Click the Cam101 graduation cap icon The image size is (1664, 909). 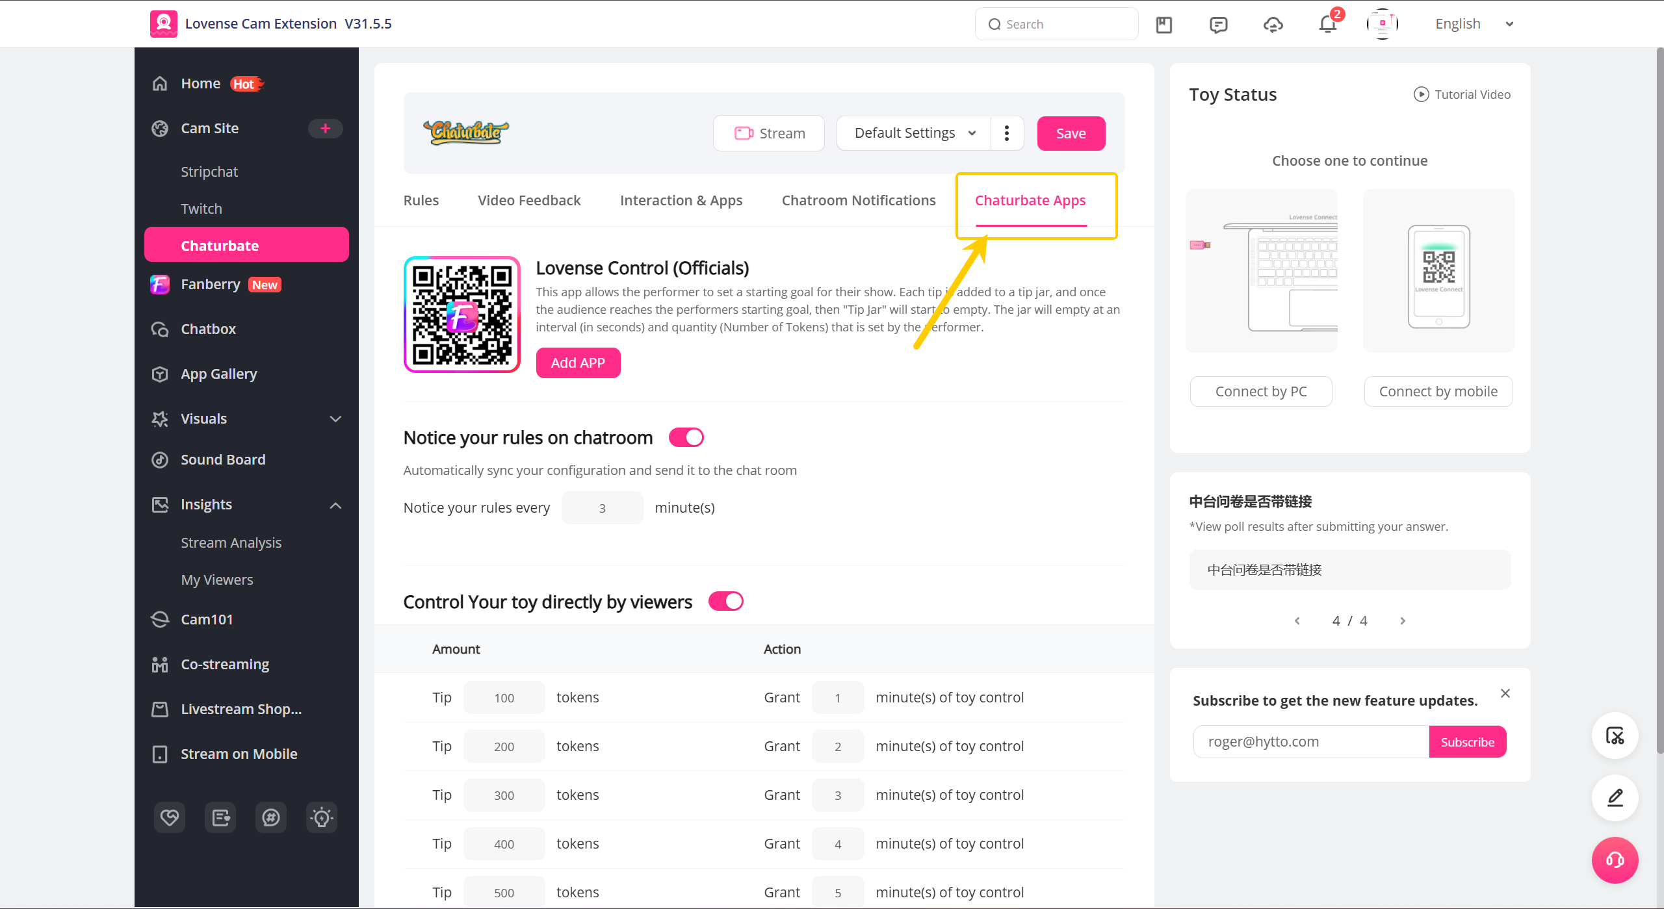(x=160, y=620)
